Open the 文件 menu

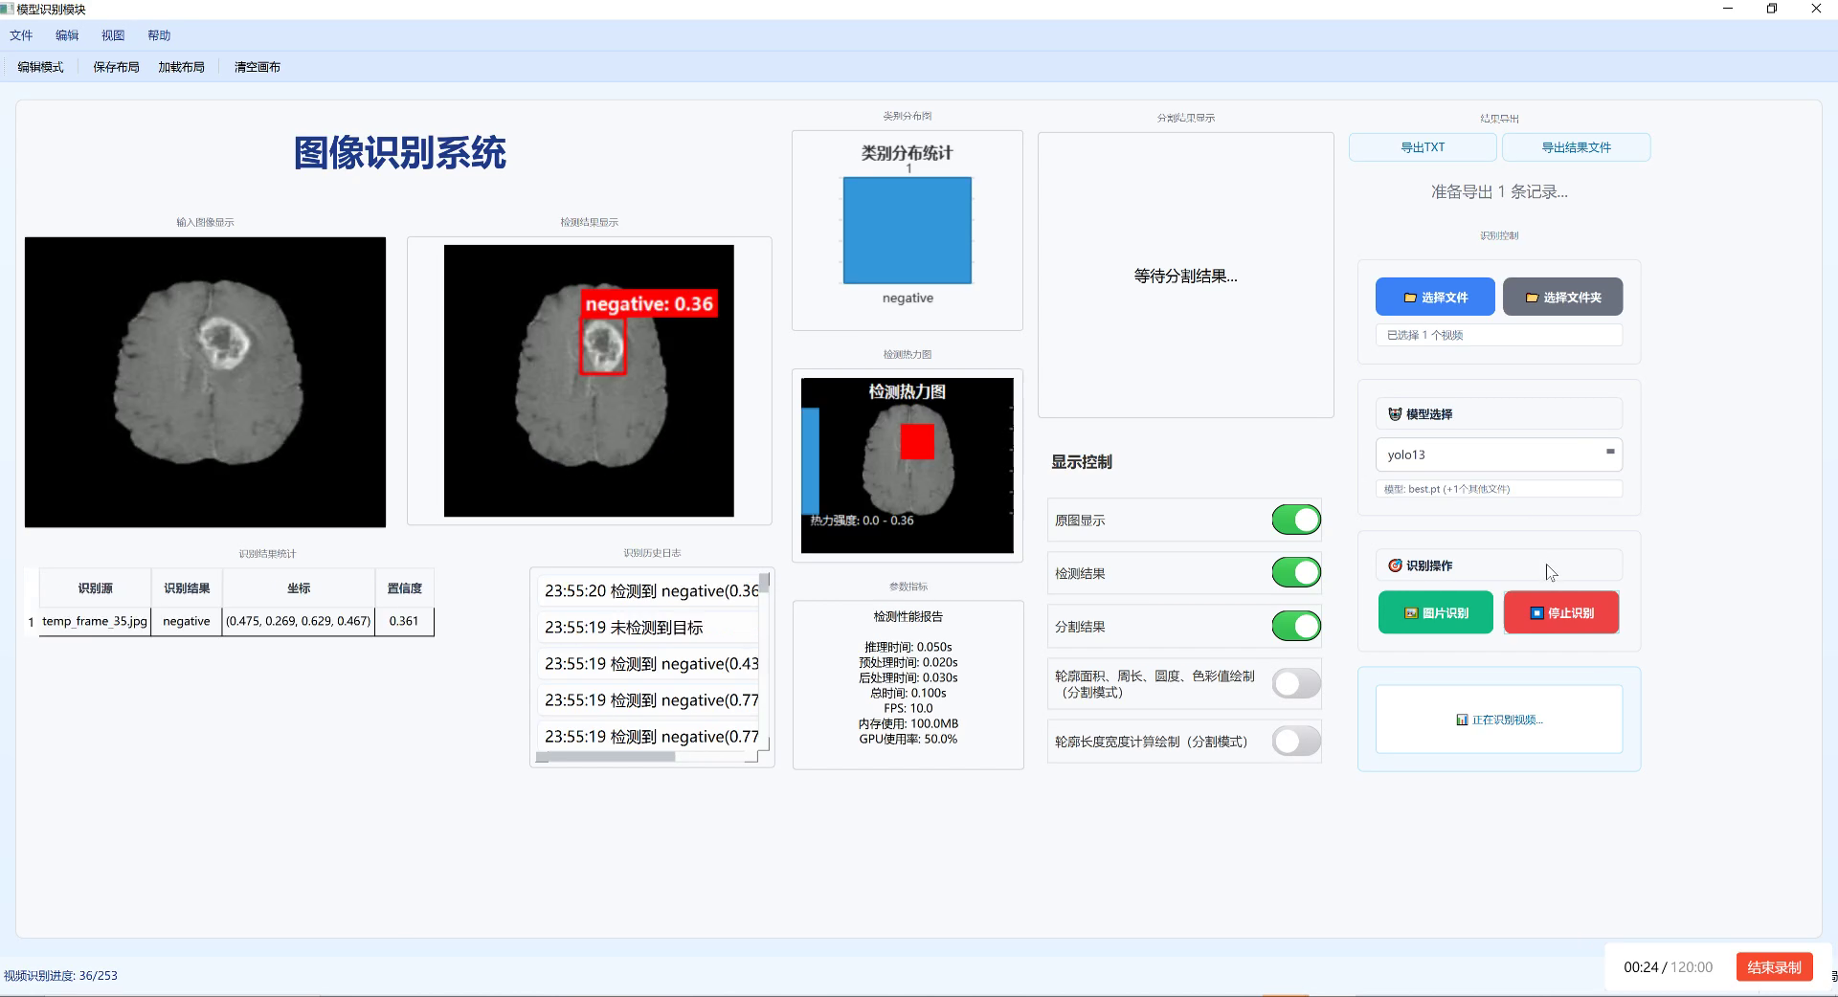tap(21, 35)
